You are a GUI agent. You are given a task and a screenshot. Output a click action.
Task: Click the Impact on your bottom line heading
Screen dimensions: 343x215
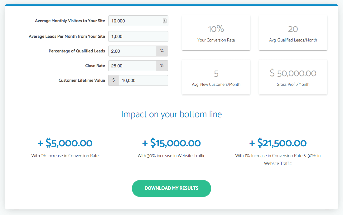point(171,114)
